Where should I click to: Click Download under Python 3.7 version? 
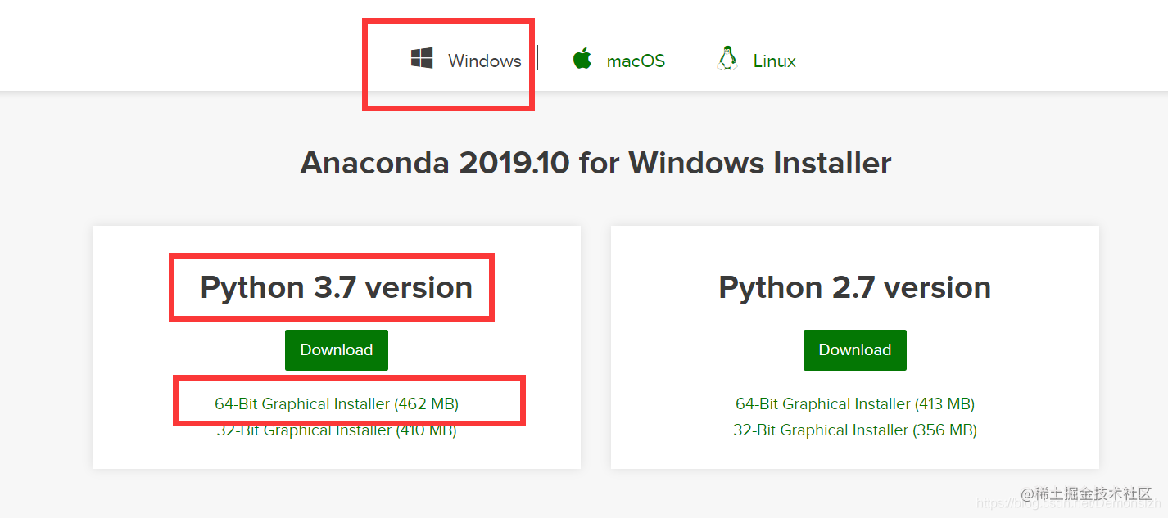[336, 349]
